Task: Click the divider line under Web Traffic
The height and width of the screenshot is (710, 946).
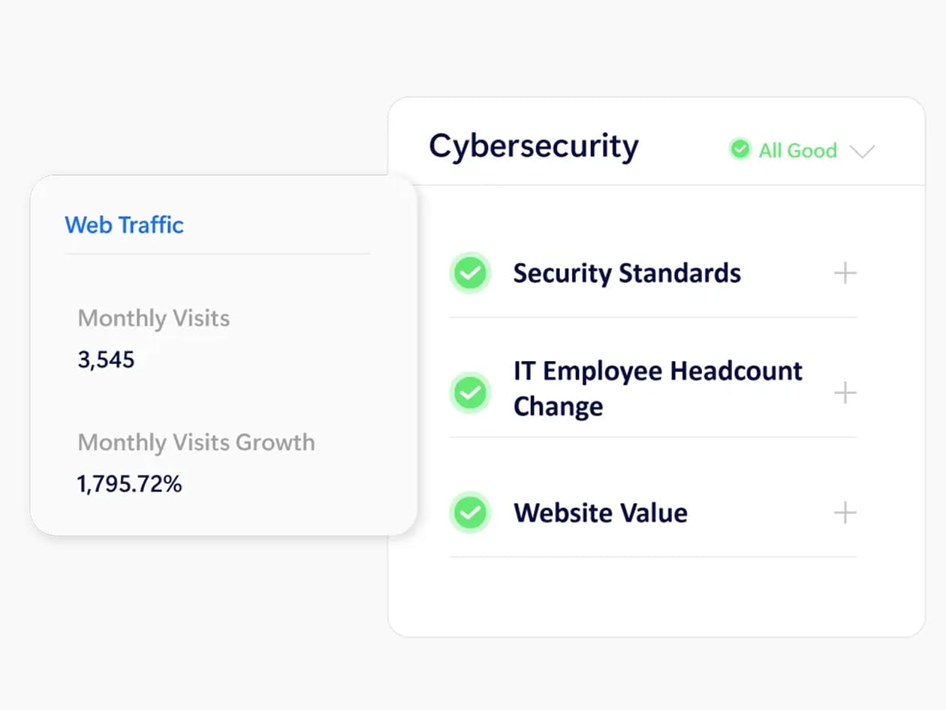Action: click(x=217, y=254)
